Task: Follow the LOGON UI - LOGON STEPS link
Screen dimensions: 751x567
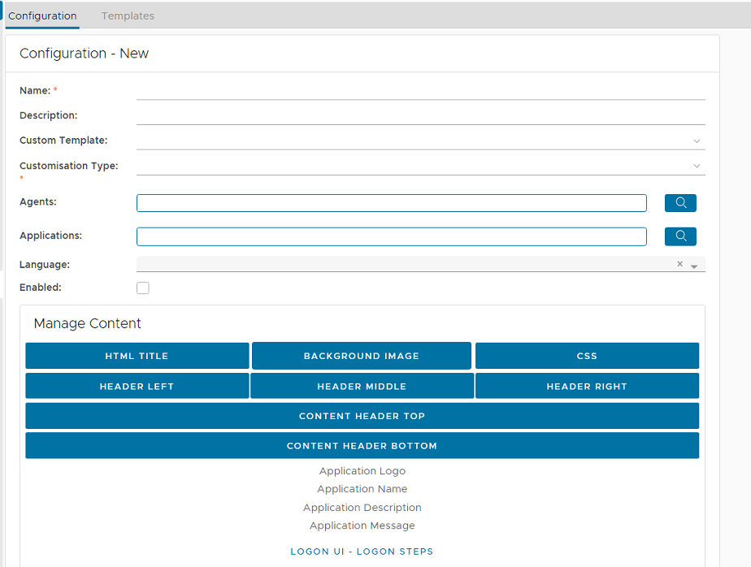Action: [x=362, y=552]
